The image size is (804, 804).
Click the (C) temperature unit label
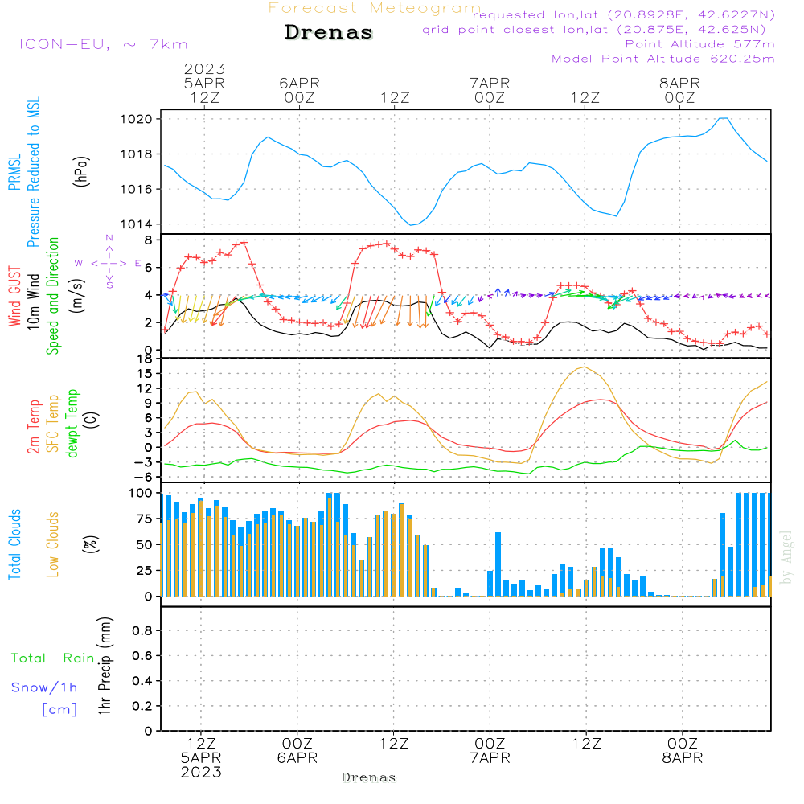(92, 420)
